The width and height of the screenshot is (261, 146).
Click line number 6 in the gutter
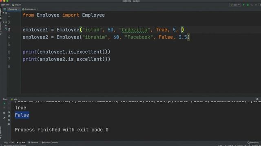pos(9,52)
